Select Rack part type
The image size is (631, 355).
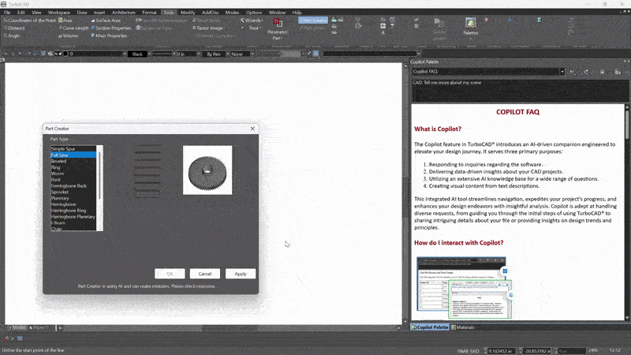73,180
